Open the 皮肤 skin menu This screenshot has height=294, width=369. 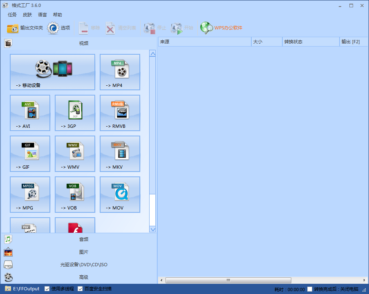27,15
